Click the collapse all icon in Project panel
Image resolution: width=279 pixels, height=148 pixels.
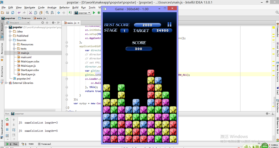pos(47,23)
